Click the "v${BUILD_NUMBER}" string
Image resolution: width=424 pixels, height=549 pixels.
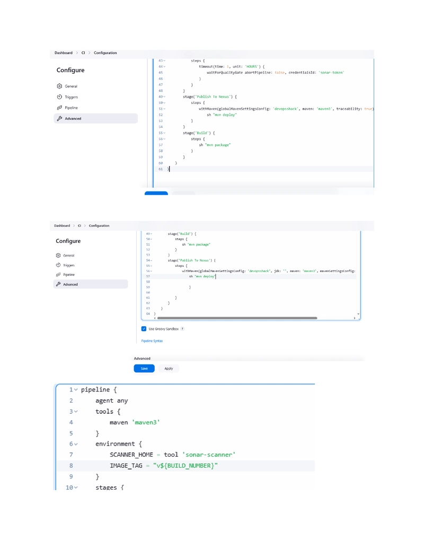pyautogui.click(x=185, y=466)
